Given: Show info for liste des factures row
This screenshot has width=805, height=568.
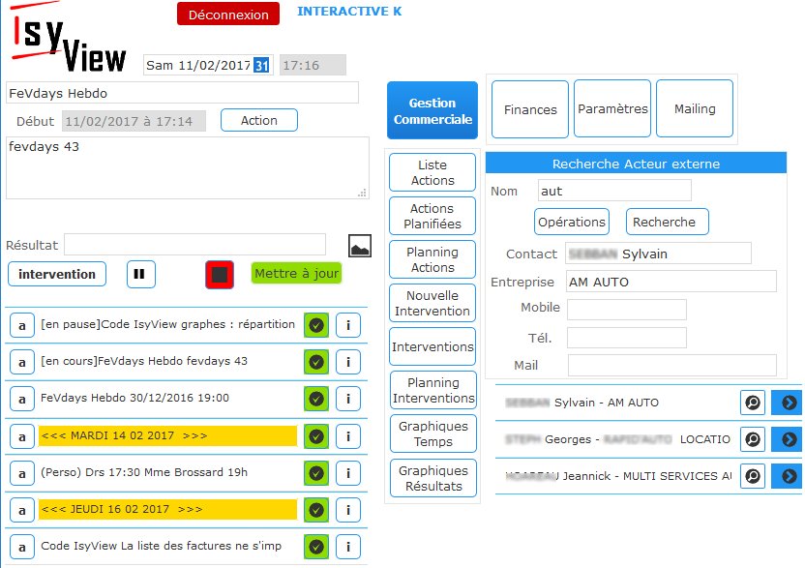Looking at the screenshot, I should click(x=348, y=547).
